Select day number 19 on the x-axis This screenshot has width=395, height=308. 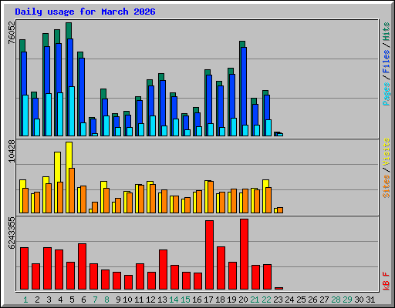click(231, 300)
